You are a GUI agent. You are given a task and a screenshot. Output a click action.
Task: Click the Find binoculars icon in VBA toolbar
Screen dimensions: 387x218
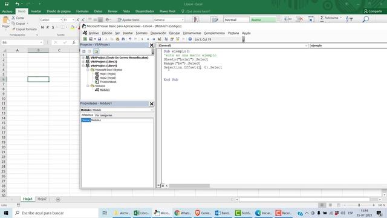pyautogui.click(x=123, y=39)
